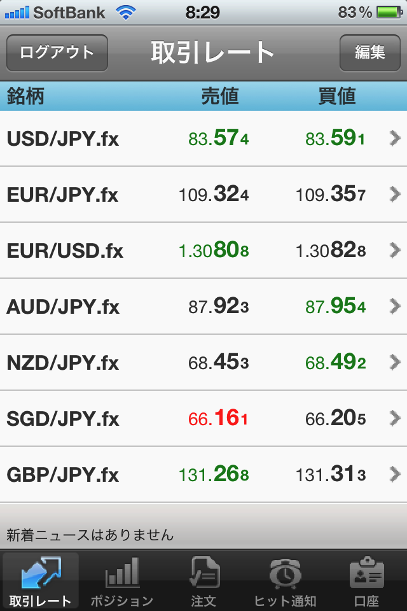Expand EUR/JPY.fx row chevron
407x611 pixels.
395,194
